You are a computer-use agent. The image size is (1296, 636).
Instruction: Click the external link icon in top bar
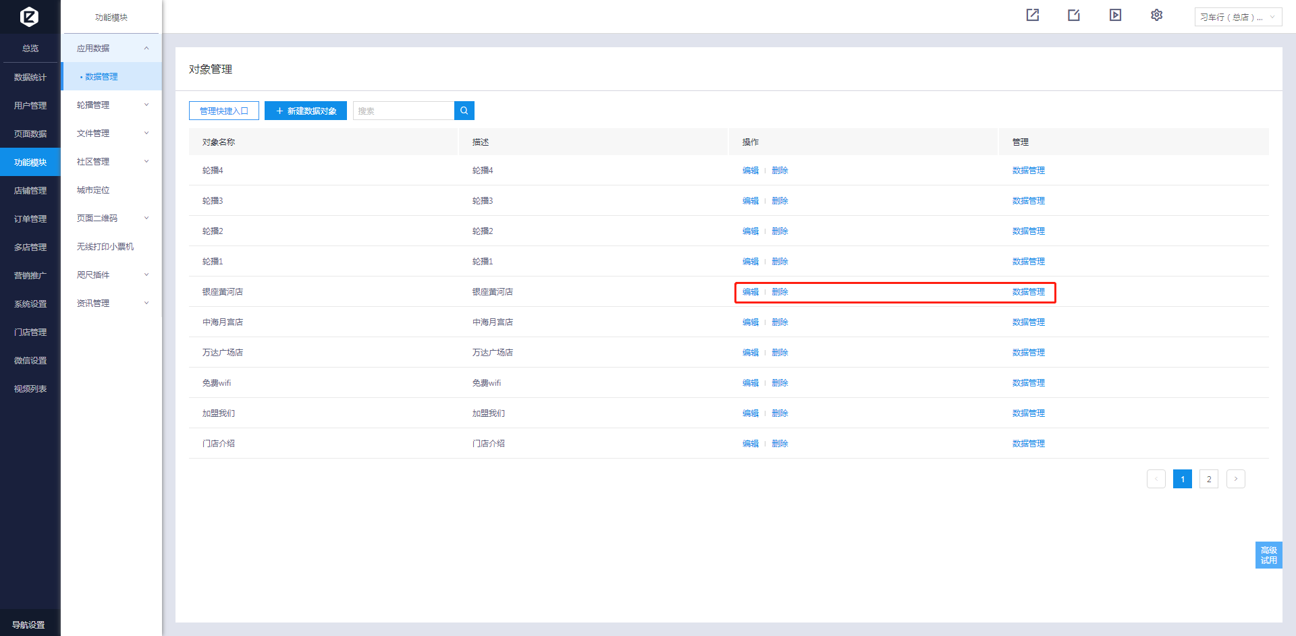click(x=1032, y=16)
